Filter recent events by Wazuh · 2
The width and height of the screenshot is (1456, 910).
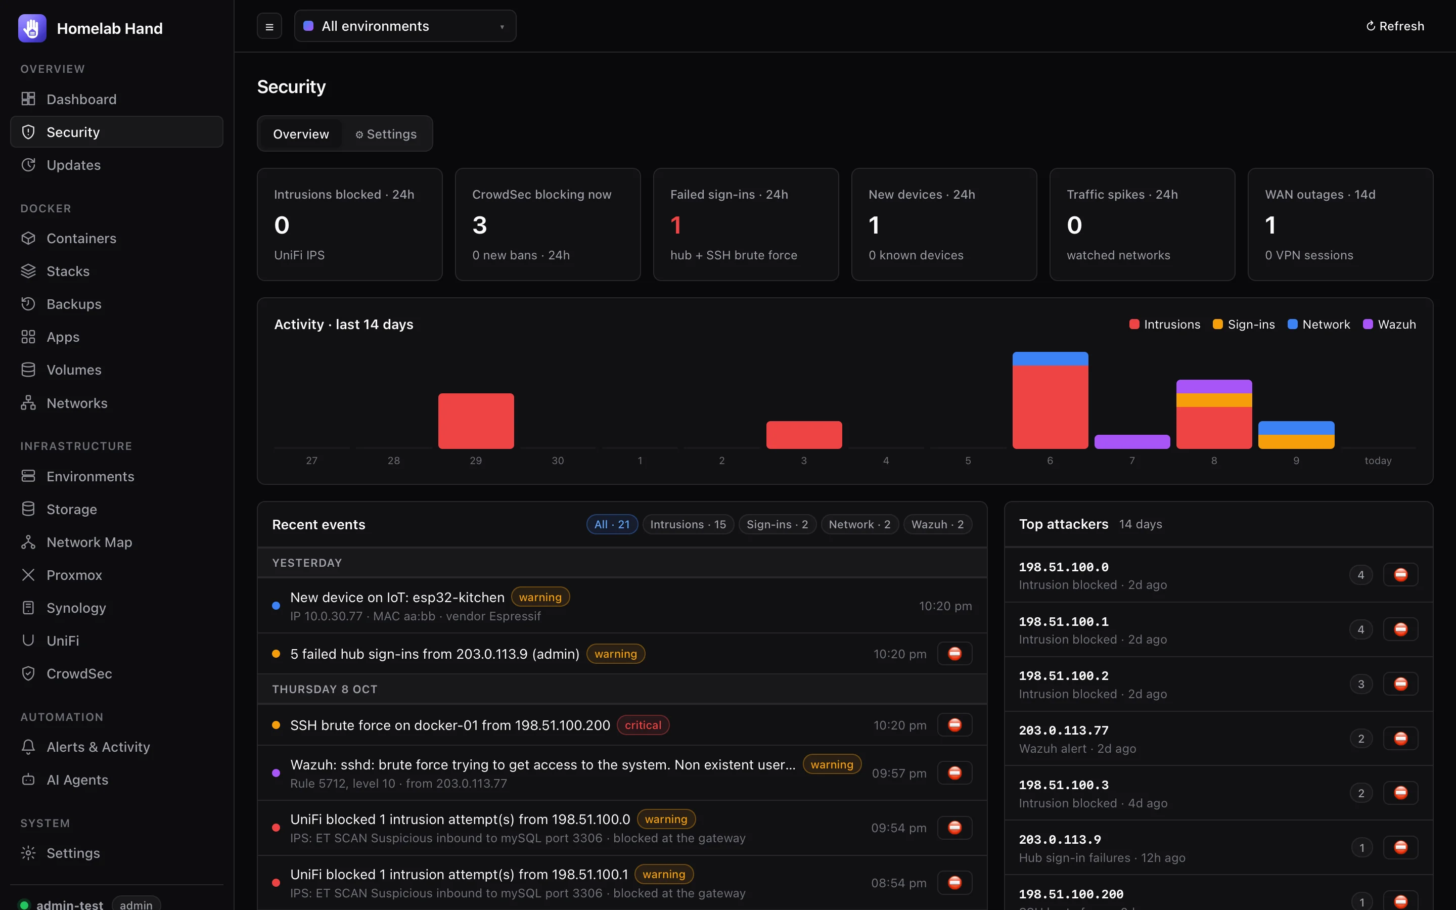tap(937, 524)
